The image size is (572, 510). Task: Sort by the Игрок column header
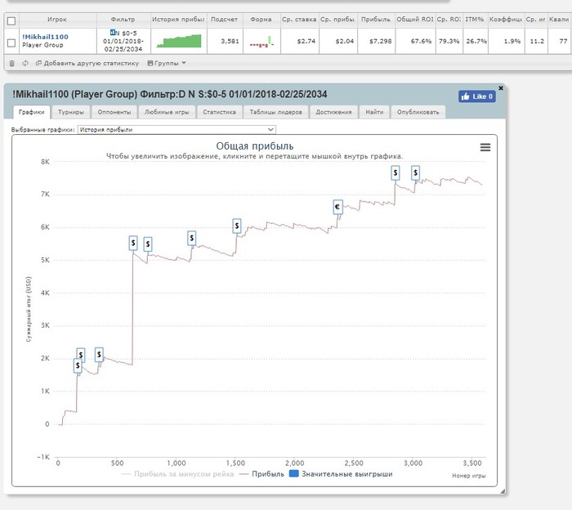(57, 20)
